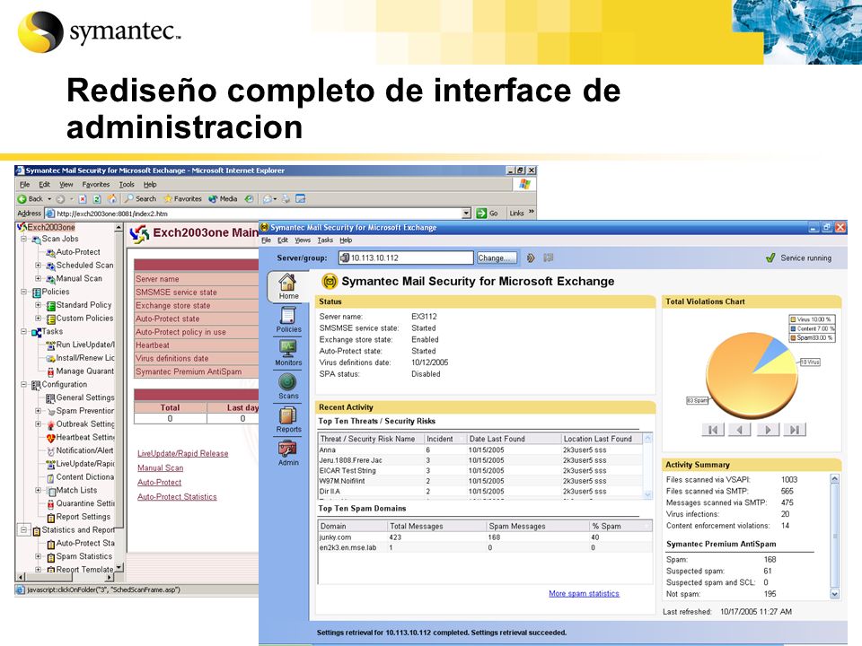Collapse the Policies tree node
862x646 pixels.
pos(23,292)
